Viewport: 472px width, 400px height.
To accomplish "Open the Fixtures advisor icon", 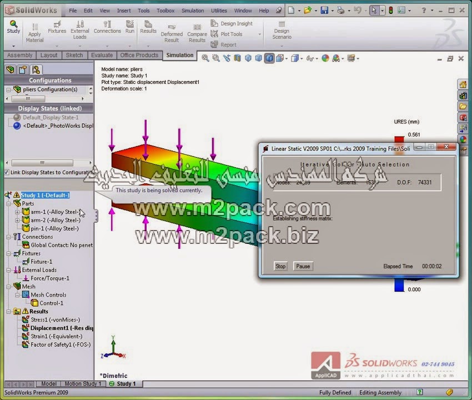I will point(57,24).
